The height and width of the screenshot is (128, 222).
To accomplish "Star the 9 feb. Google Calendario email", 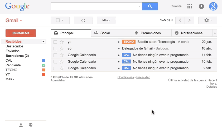I will (x=62, y=68).
